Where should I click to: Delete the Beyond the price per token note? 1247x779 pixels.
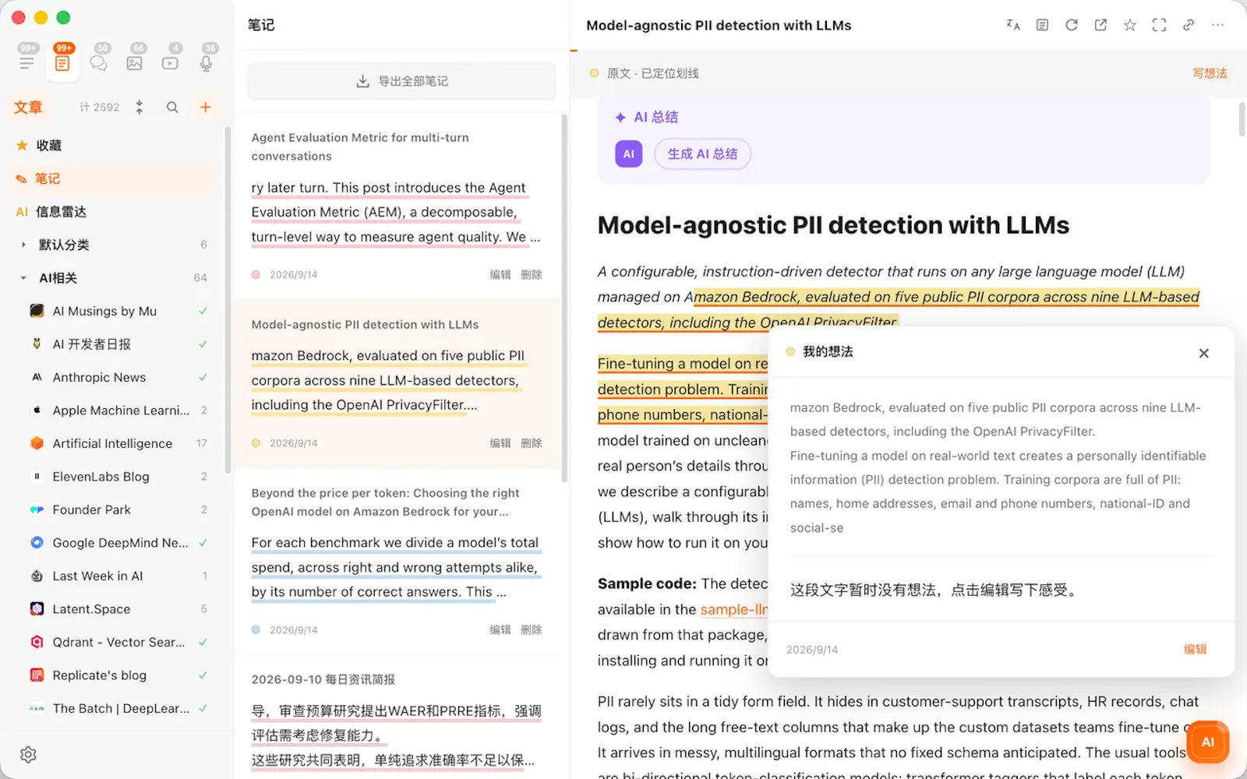[532, 630]
